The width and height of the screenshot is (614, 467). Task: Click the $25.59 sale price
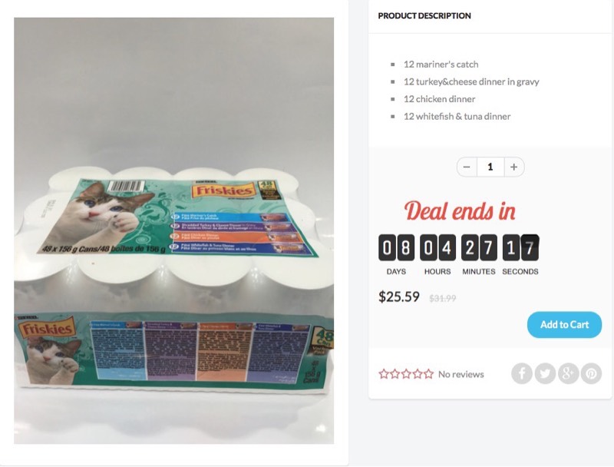[398, 296]
